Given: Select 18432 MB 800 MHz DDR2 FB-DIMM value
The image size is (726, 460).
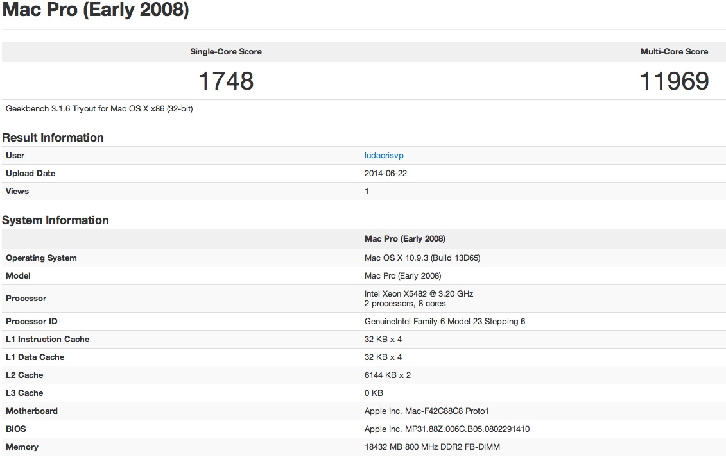Looking at the screenshot, I should (x=432, y=447).
